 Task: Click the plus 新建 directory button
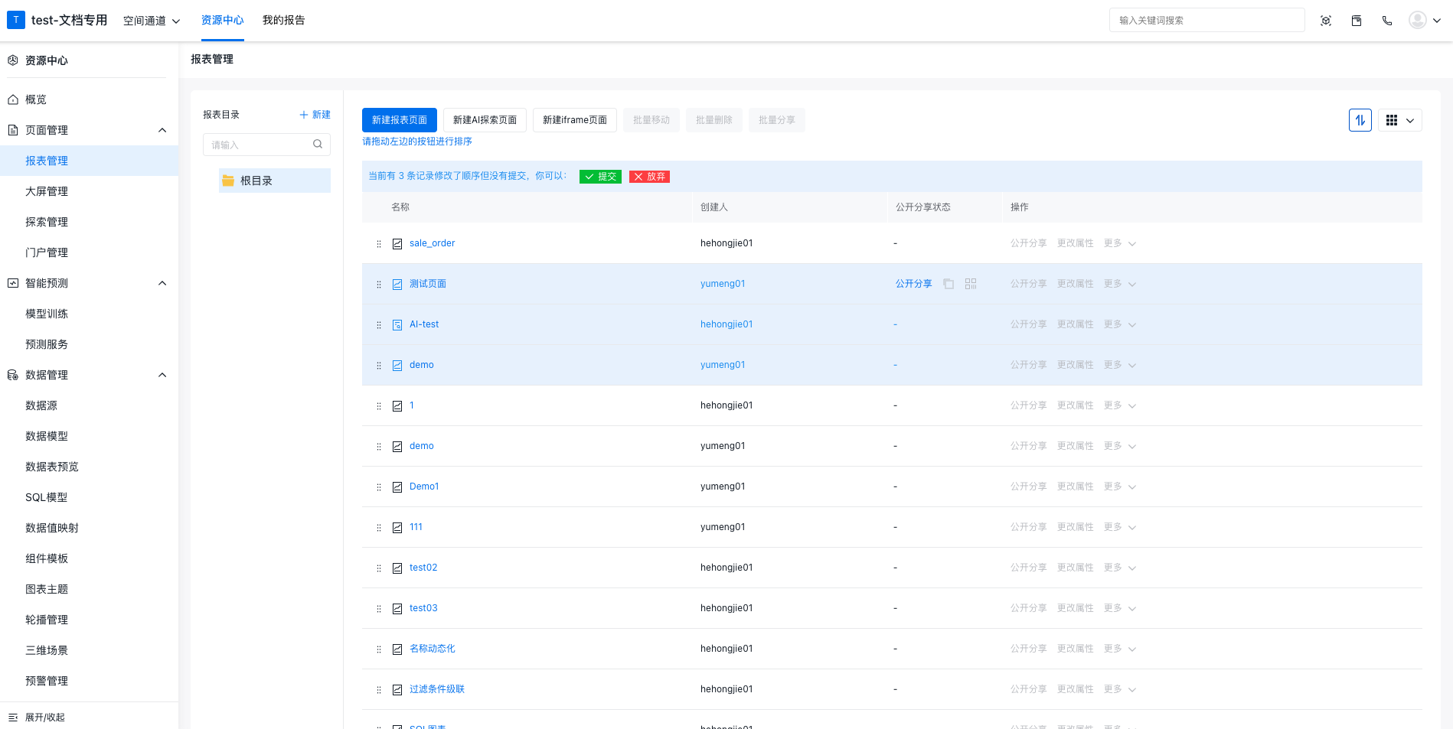tap(315, 115)
